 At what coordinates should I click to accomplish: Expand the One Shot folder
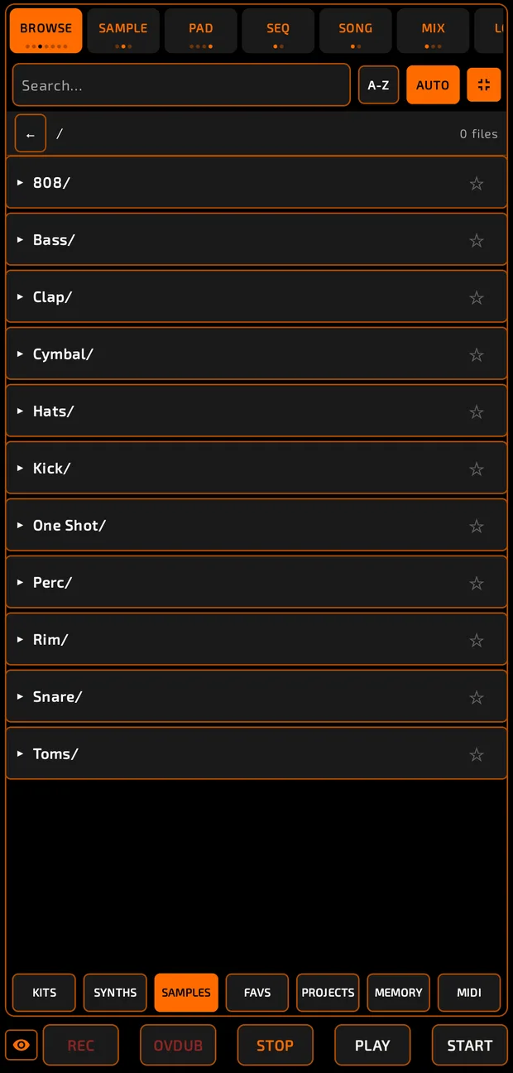click(x=20, y=525)
